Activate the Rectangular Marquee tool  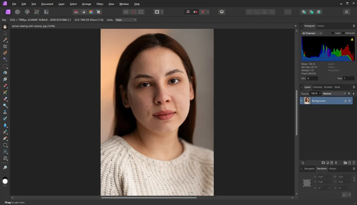(x=5, y=66)
